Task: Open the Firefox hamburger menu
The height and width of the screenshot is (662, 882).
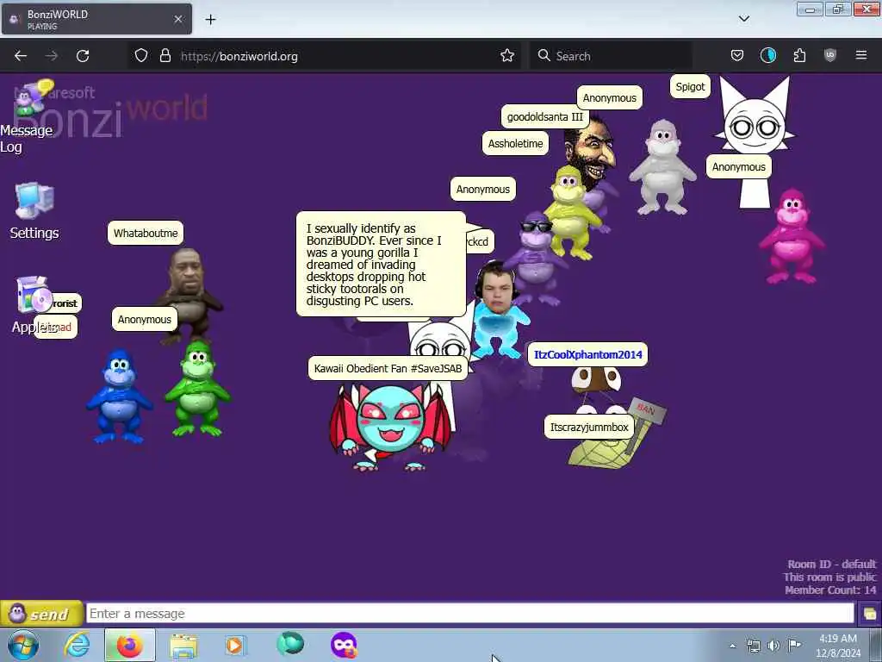Action: (x=861, y=56)
